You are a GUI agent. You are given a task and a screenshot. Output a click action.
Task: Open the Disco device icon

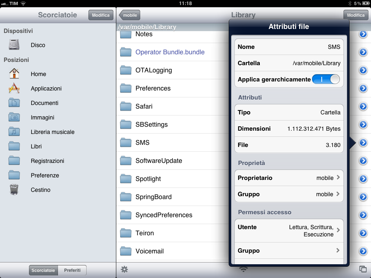tap(14, 45)
